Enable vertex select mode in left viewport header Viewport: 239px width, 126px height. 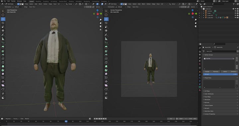pyautogui.click(x=18, y=4)
